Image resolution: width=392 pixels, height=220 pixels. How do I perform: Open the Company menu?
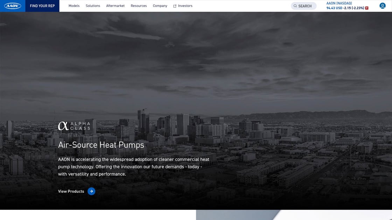pyautogui.click(x=160, y=6)
